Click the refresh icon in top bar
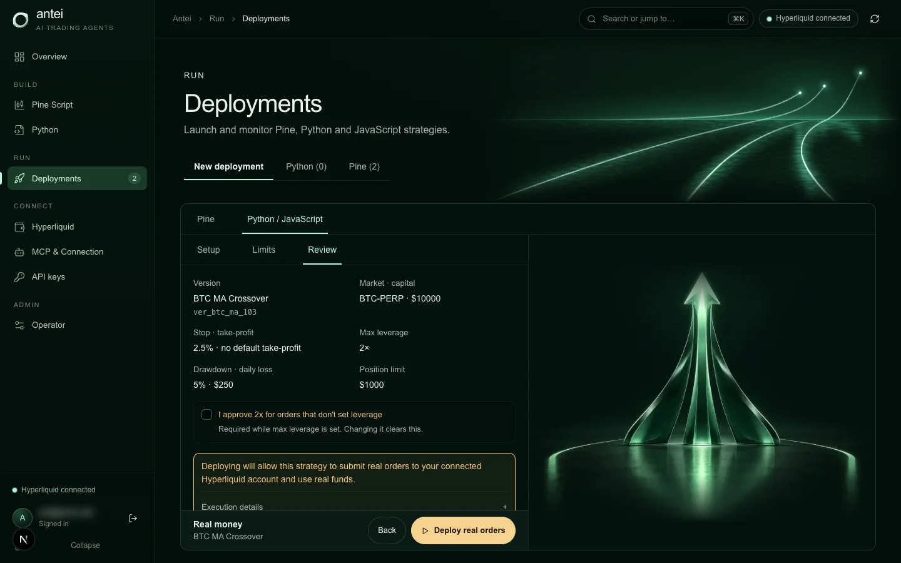The height and width of the screenshot is (563, 901). coord(875,19)
